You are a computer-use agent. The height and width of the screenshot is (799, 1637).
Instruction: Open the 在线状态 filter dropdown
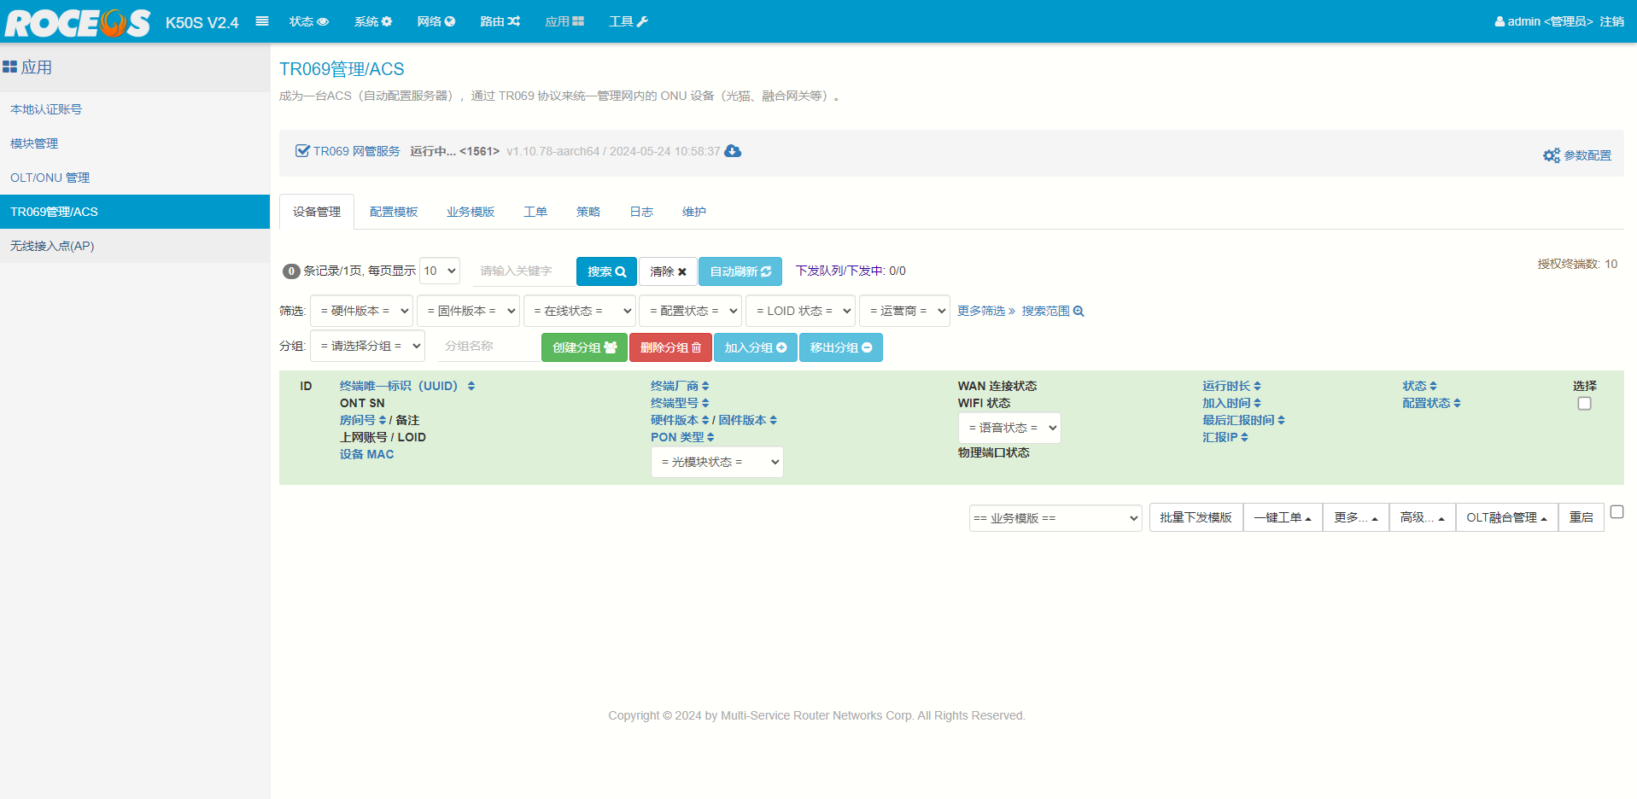coord(579,312)
